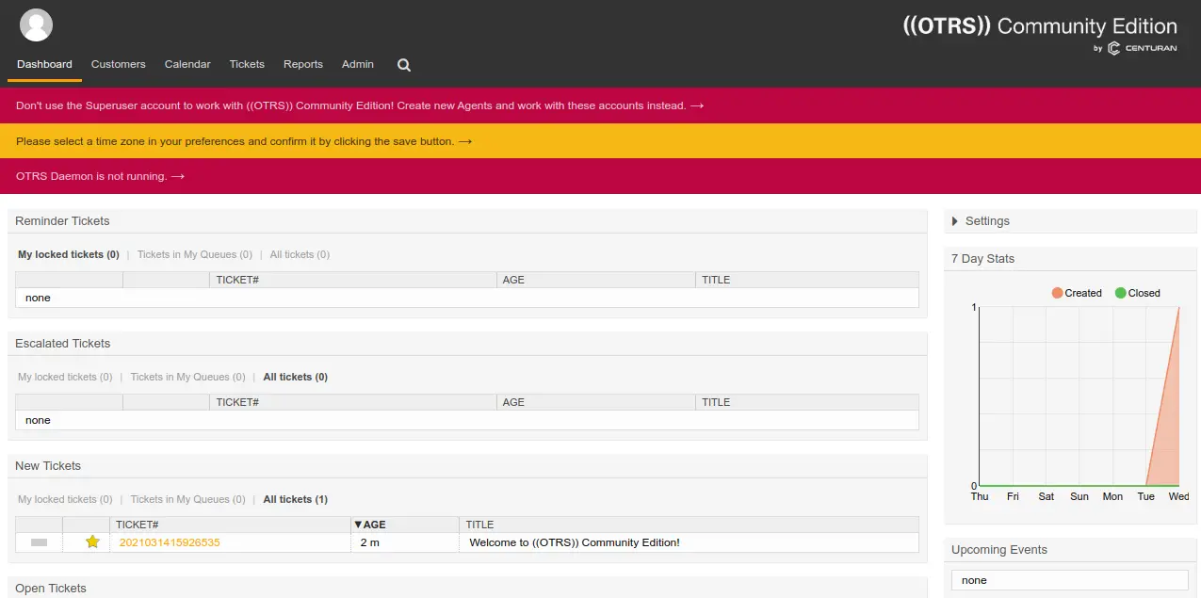Toggle the Created series in the chart legend
The width and height of the screenshot is (1201, 598).
[x=1077, y=293]
